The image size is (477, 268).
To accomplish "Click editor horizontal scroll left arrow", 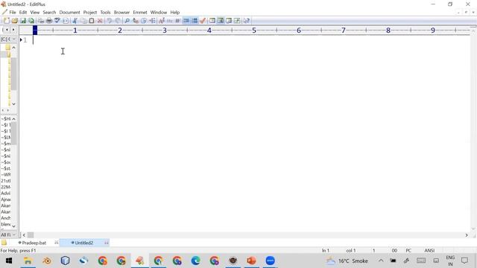I will pyautogui.click(x=24, y=235).
